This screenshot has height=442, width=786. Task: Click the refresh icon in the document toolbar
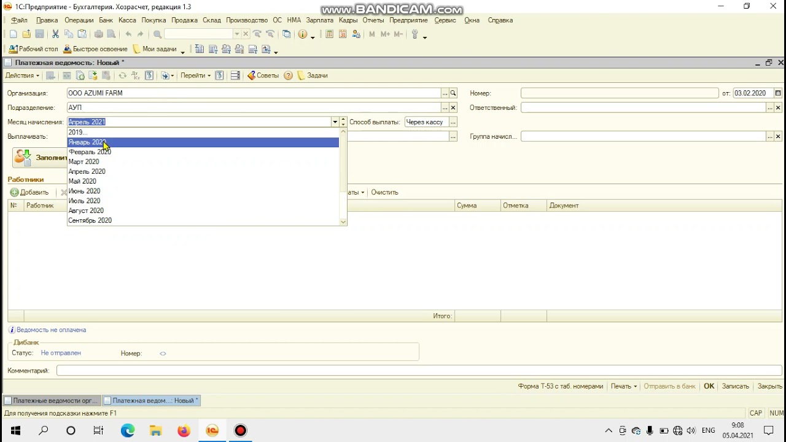click(x=122, y=76)
